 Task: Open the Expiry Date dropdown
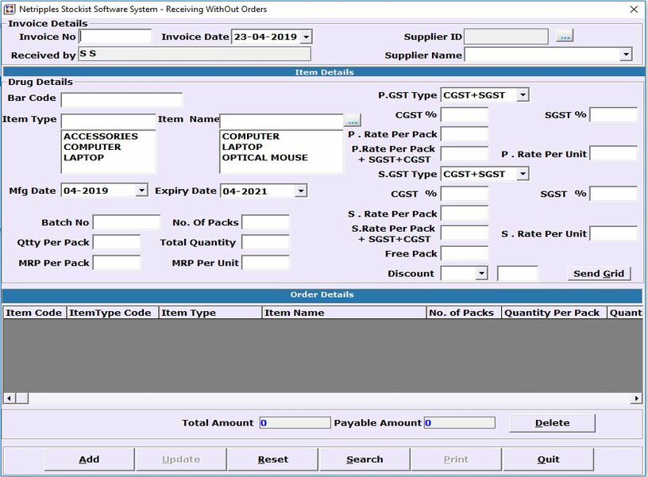point(301,190)
